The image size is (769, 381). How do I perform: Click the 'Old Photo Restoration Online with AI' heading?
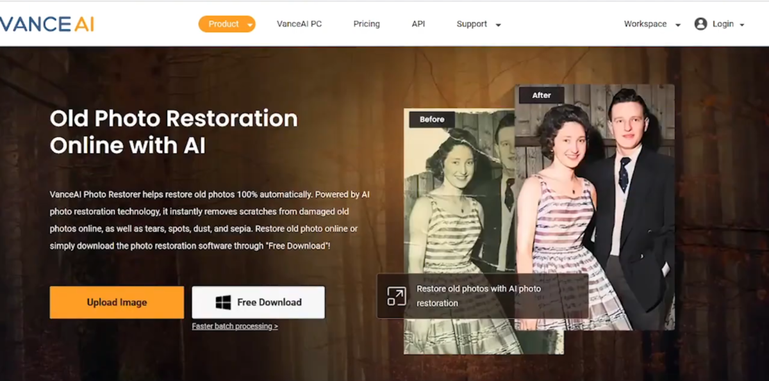coord(174,132)
